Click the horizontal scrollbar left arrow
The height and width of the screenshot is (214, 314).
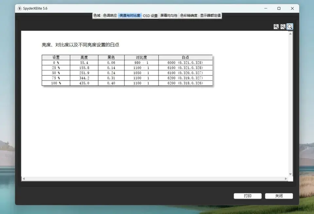[x=24, y=179]
